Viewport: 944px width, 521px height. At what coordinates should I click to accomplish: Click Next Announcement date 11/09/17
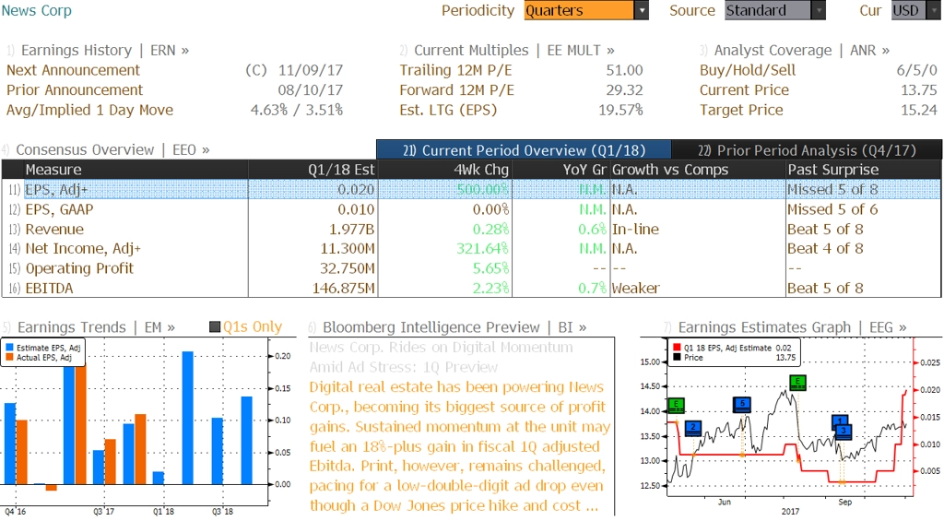click(310, 70)
